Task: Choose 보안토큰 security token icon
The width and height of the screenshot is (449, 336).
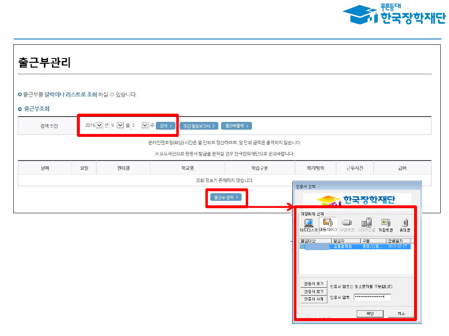Action: coord(347,224)
